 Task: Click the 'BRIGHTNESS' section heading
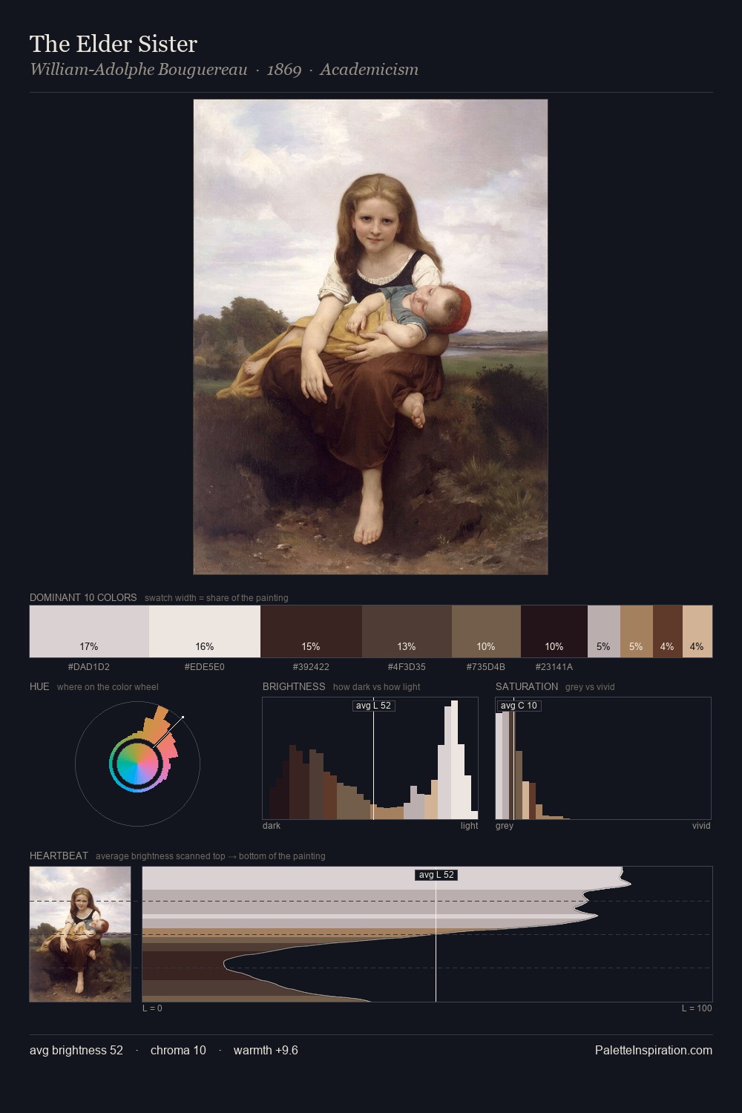[294, 686]
